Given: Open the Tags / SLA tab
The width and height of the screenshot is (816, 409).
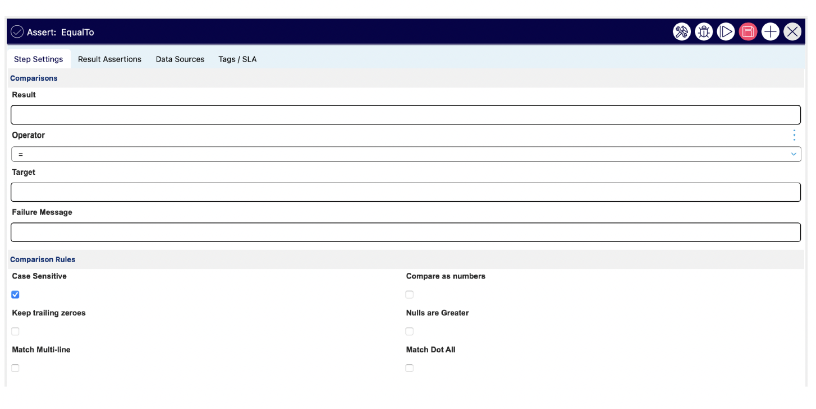Looking at the screenshot, I should [237, 59].
